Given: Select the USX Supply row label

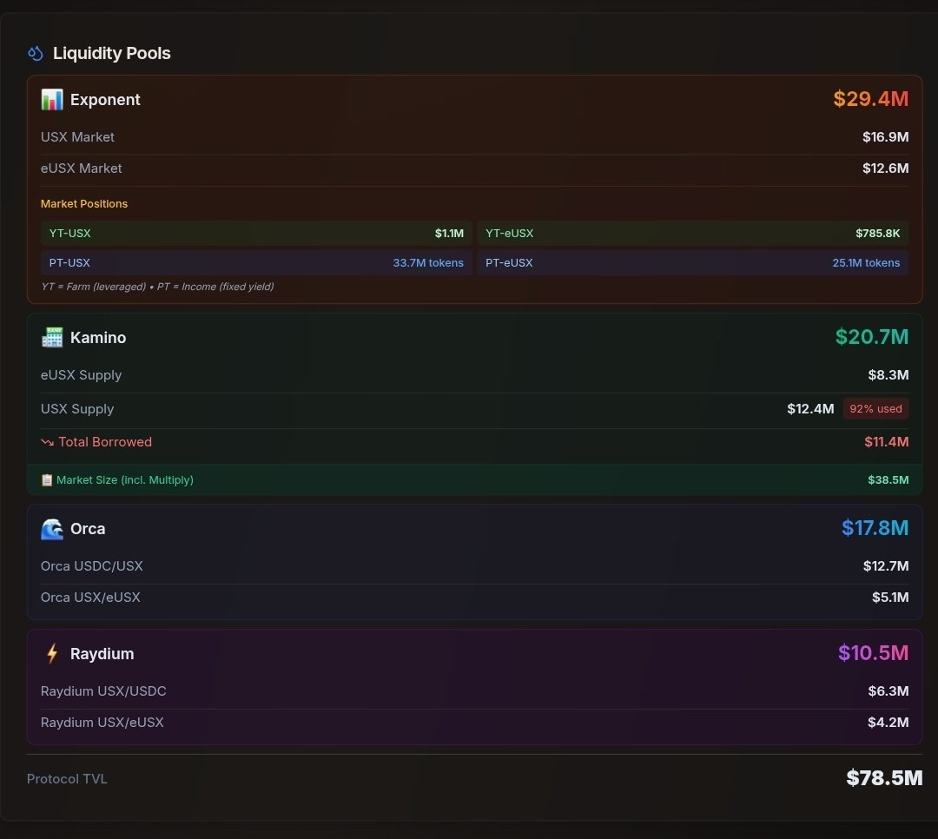Looking at the screenshot, I should tap(77, 409).
